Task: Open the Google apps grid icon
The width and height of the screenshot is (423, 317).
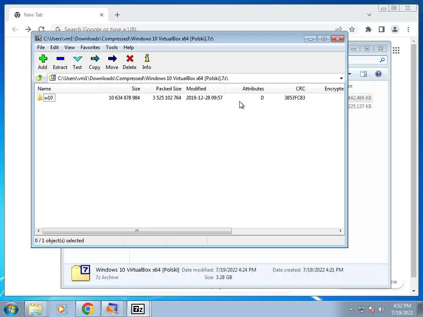Action: click(x=396, y=50)
